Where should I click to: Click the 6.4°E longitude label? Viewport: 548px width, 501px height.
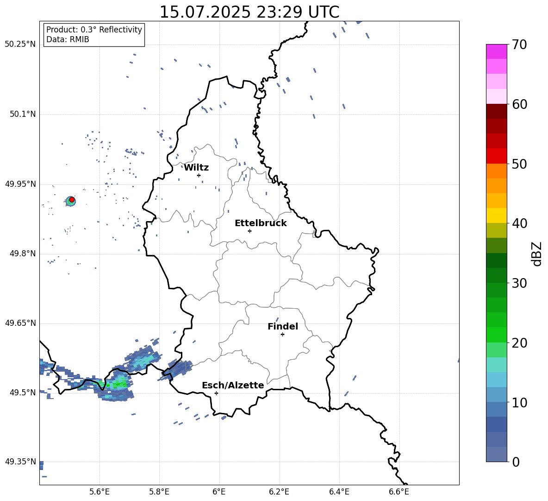point(339,492)
